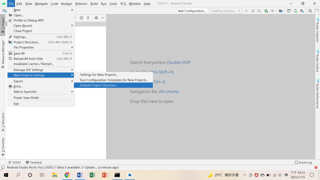Click Reload All from Disk
Viewport: 320px width, 180px height.
click(41, 59)
